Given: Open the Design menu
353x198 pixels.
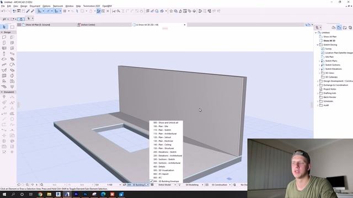Looking at the screenshot, I should pos(24,6).
